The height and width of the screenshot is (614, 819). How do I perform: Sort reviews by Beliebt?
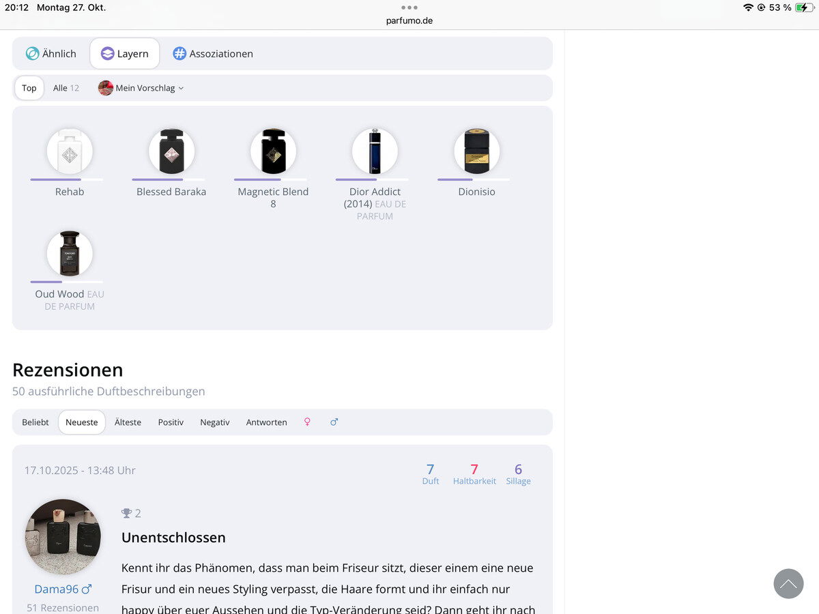35,422
